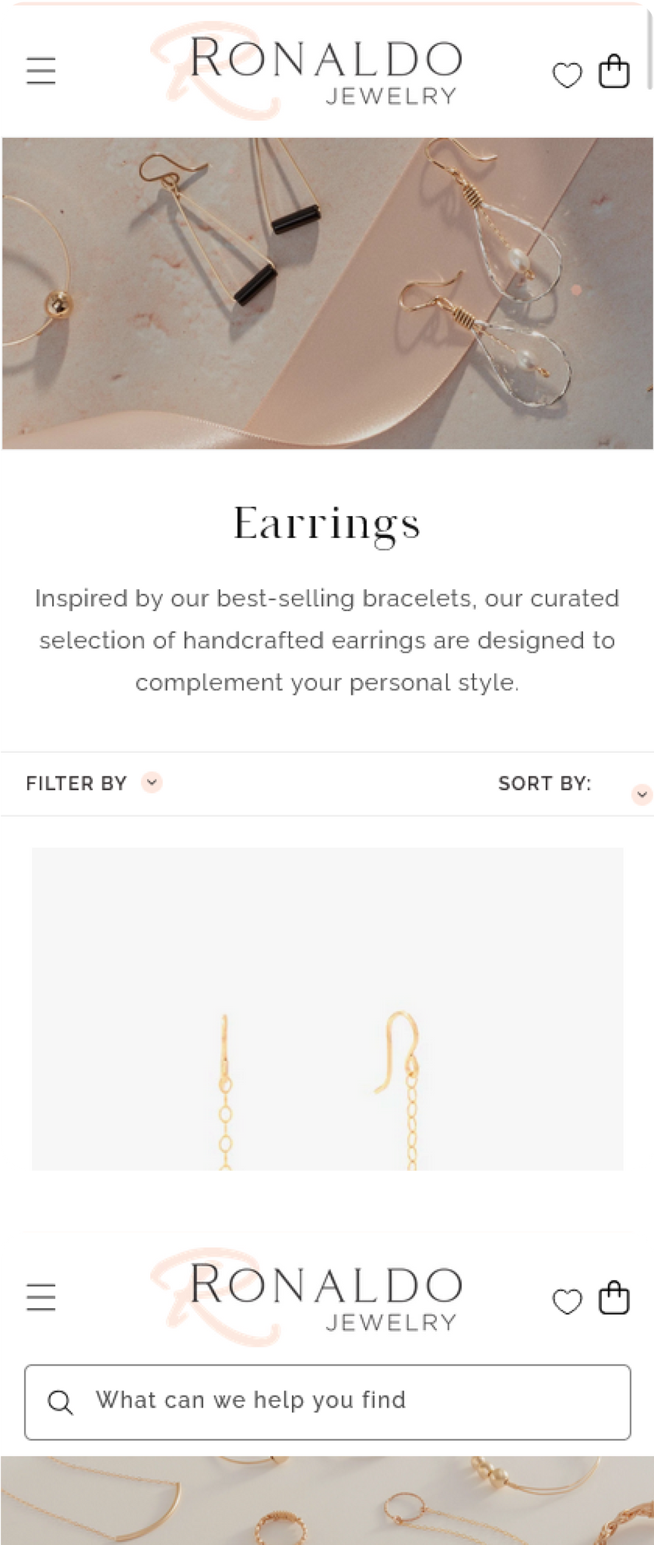The height and width of the screenshot is (1545, 654).
Task: Open the gold chain earrings product image
Action: coord(327,1009)
